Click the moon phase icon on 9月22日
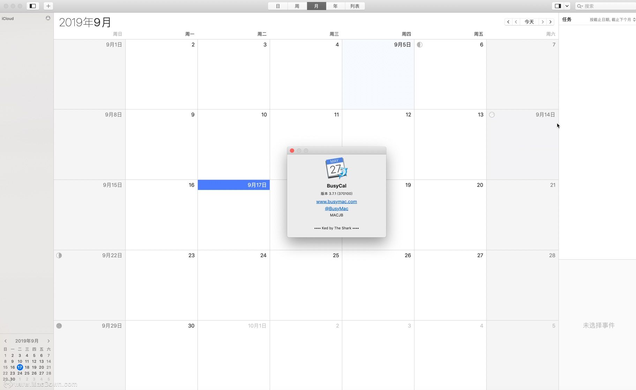 click(x=59, y=255)
